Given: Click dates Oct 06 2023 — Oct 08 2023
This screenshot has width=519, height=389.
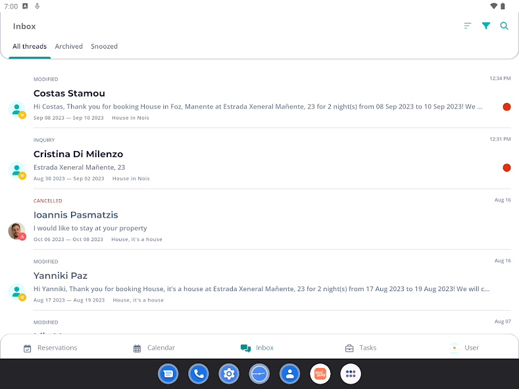Looking at the screenshot, I should pyautogui.click(x=68, y=239).
